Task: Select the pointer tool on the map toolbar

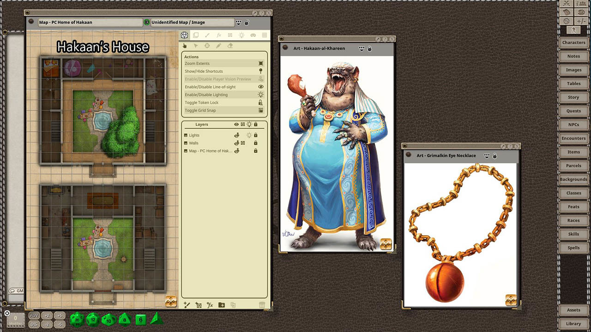Action: (x=196, y=46)
